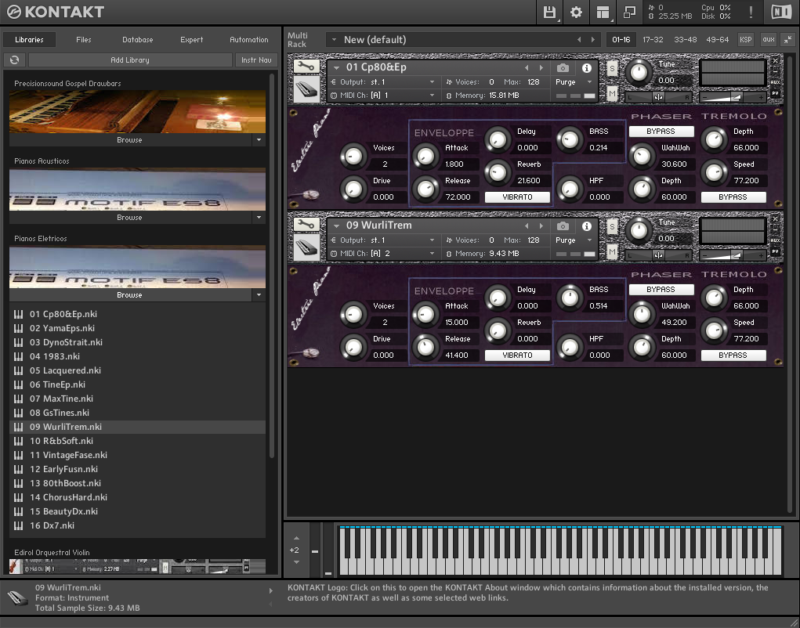The image size is (800, 628).
Task: Expand Pianos Acusticos browse dropdown arrow
Action: coord(259,217)
